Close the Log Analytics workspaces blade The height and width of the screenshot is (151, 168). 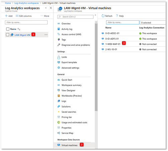click(51, 8)
